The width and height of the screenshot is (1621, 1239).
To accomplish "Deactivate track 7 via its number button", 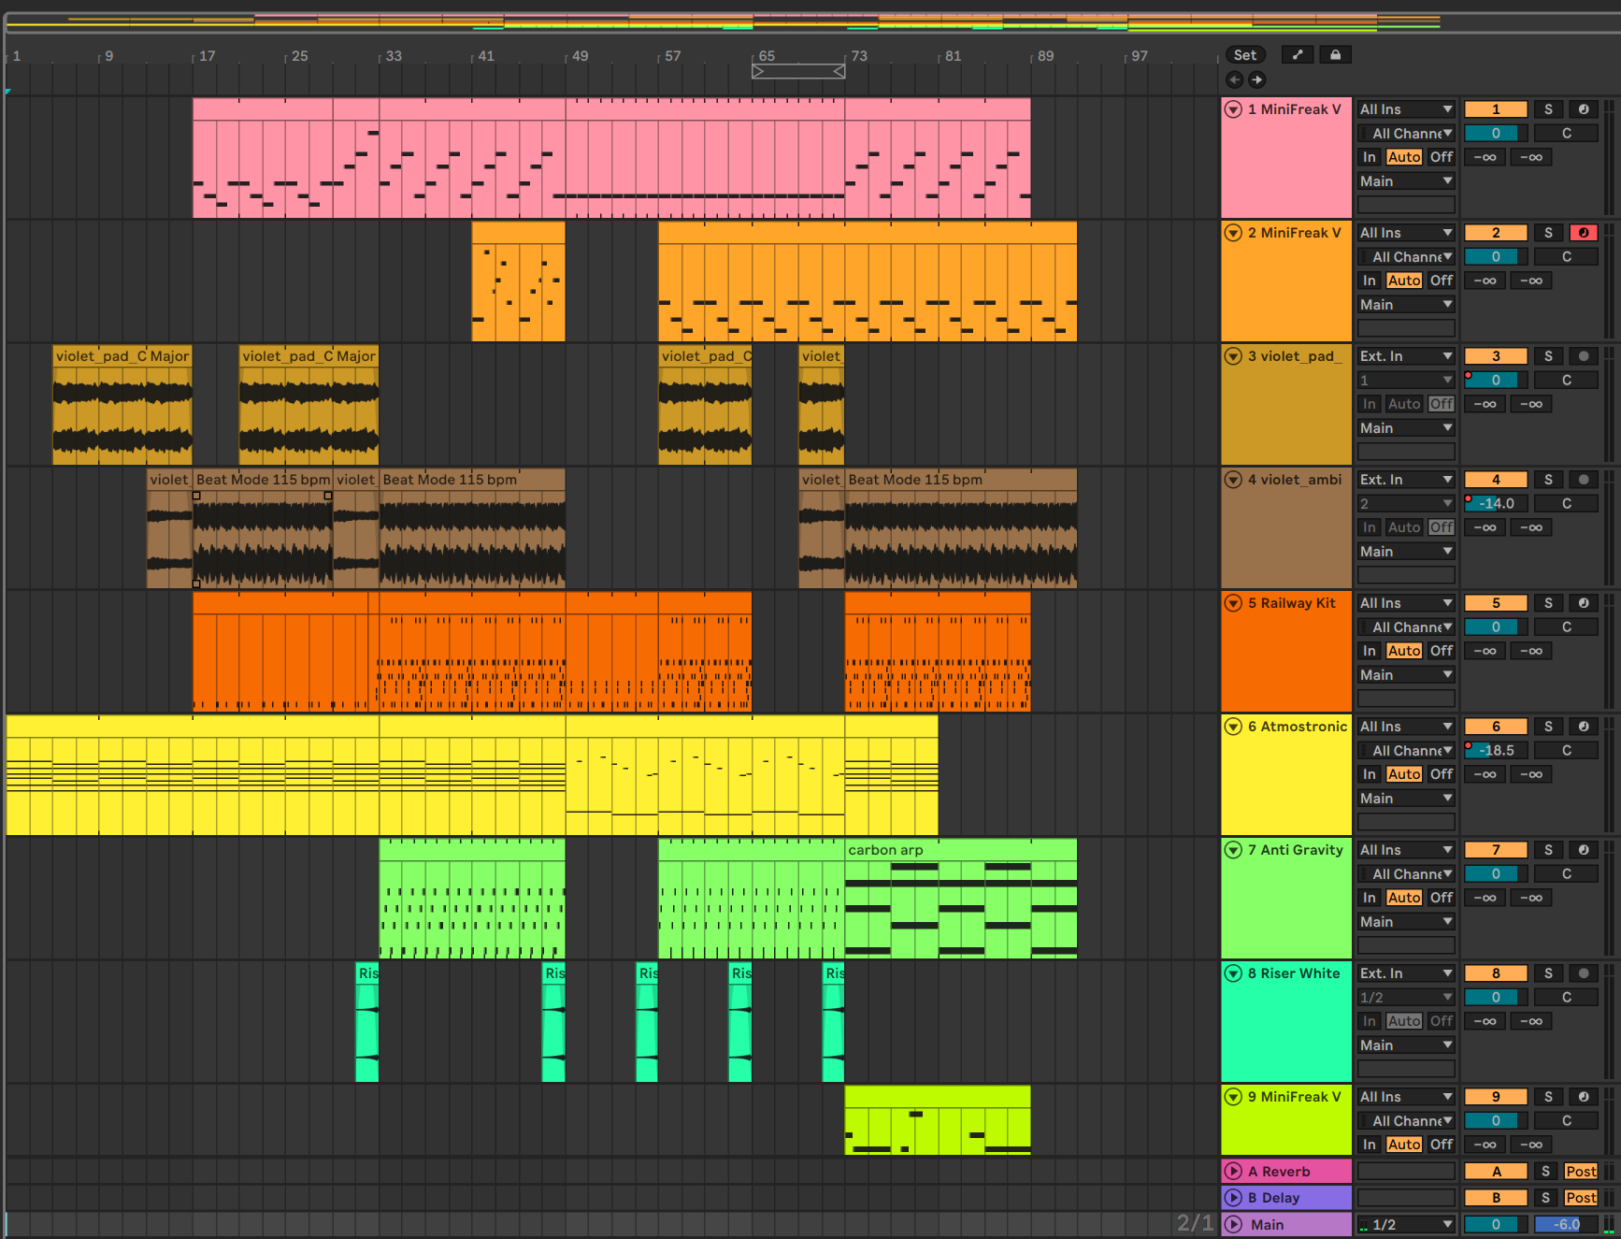I will coord(1496,850).
